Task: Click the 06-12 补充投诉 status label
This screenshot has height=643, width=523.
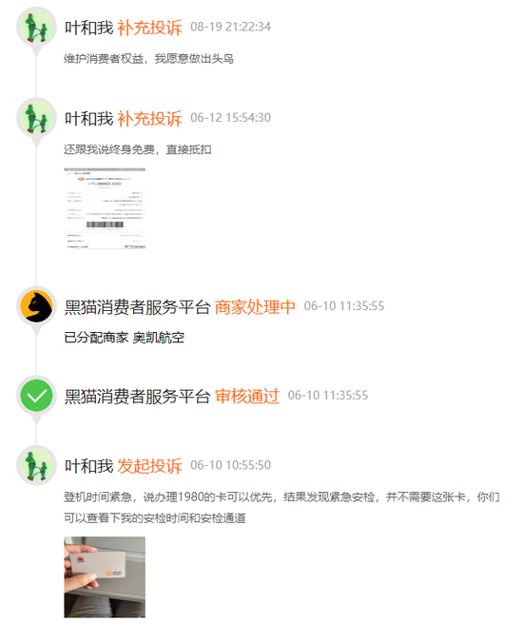Action: click(x=149, y=119)
